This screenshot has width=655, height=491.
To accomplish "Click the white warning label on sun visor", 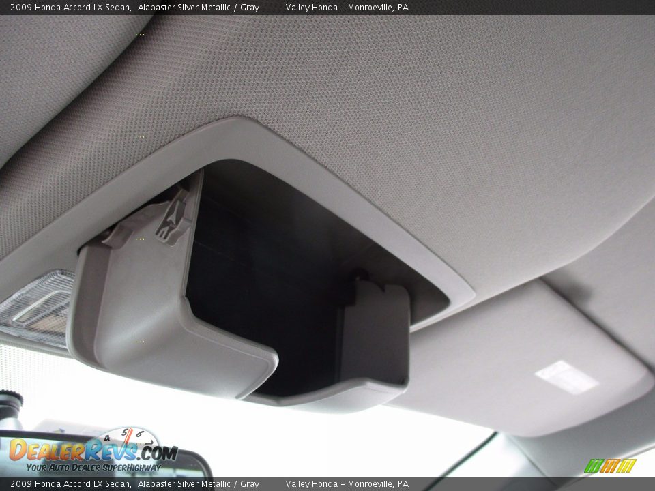I will [x=566, y=377].
